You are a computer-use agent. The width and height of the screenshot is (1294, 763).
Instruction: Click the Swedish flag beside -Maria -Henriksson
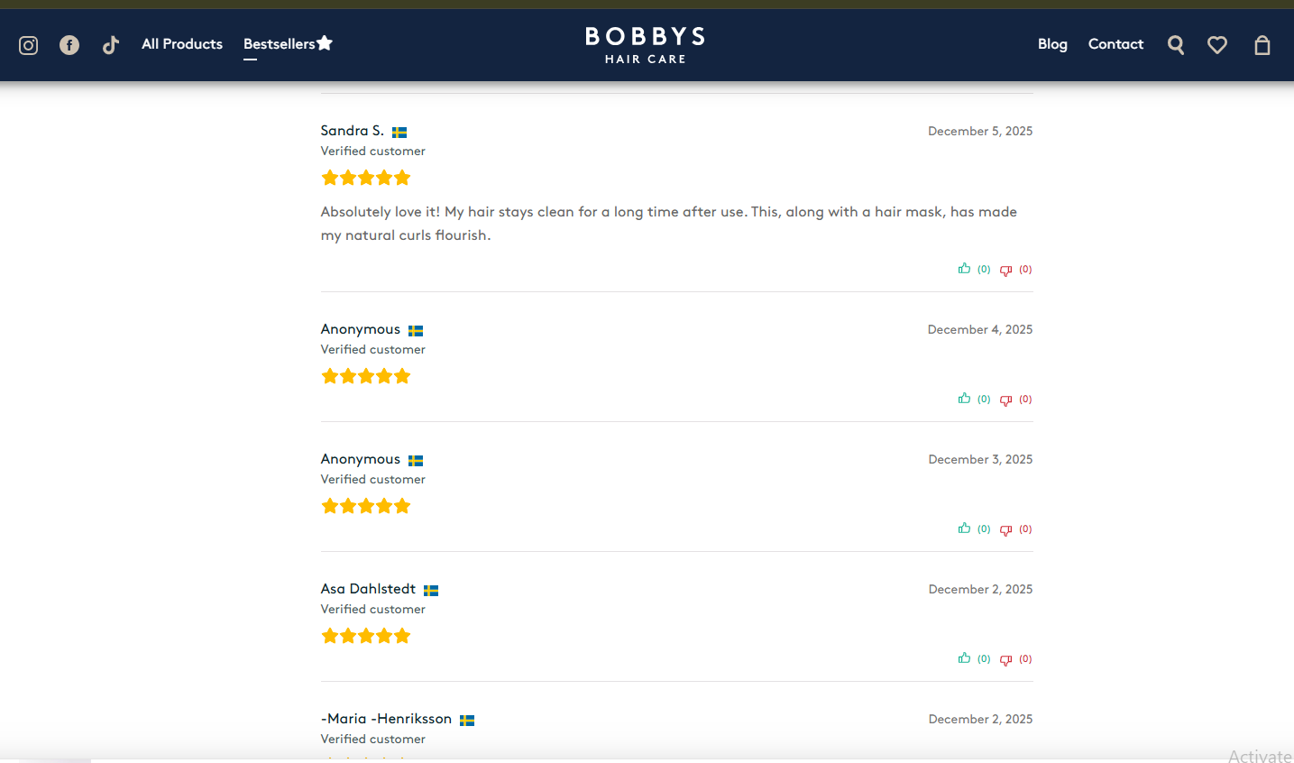point(467,720)
